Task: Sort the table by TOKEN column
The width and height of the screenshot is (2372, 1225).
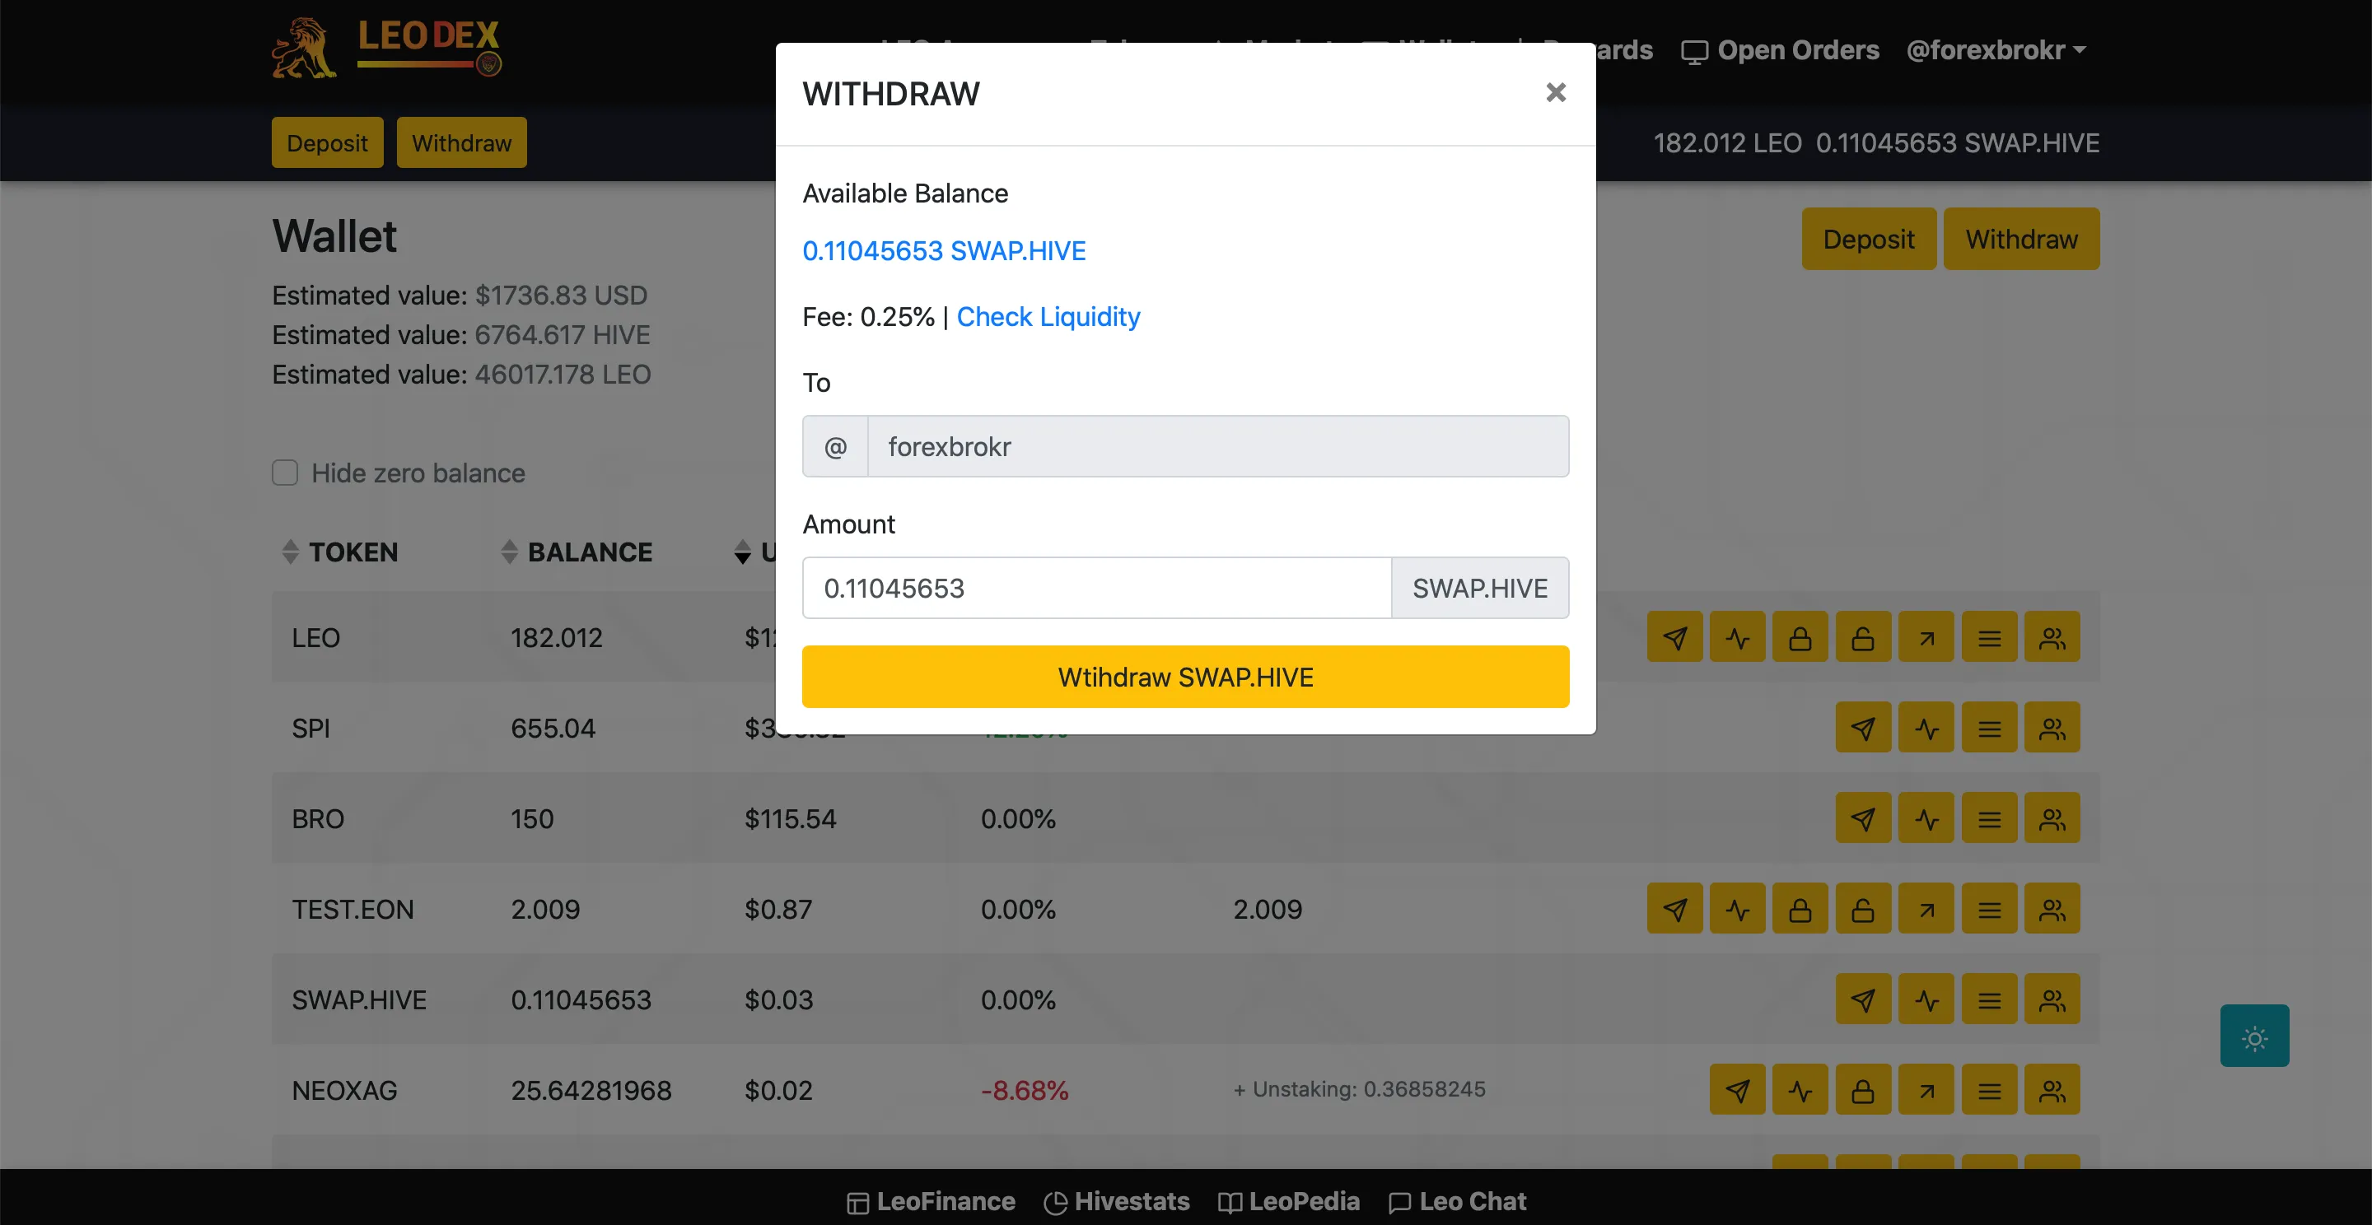Action: 341,552
